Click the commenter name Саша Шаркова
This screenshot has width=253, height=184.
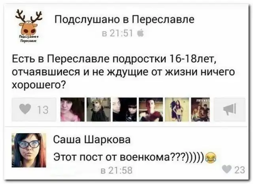[92, 139]
